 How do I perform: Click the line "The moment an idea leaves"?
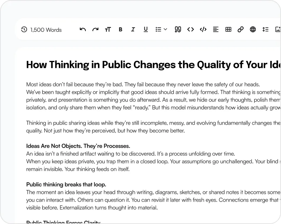click(x=153, y=192)
